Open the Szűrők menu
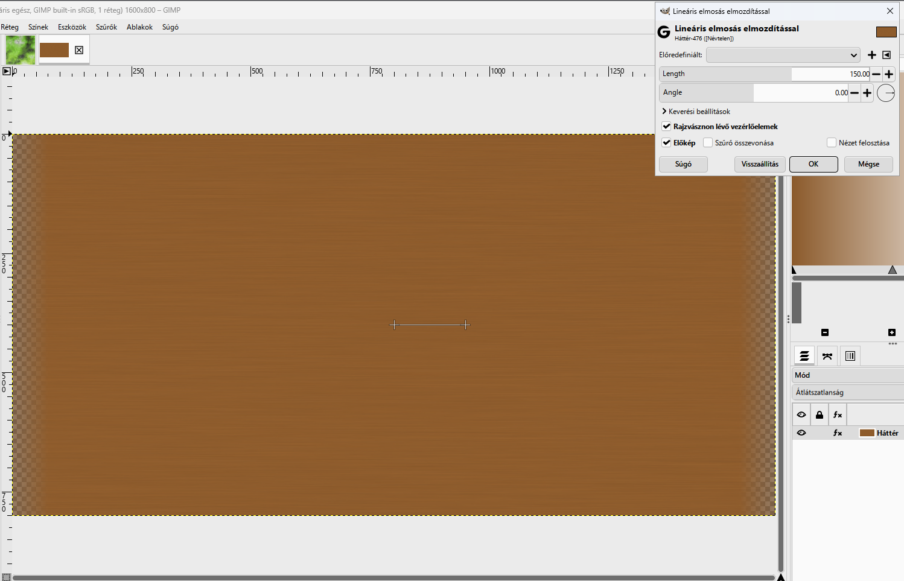Image resolution: width=904 pixels, height=581 pixels. click(106, 27)
